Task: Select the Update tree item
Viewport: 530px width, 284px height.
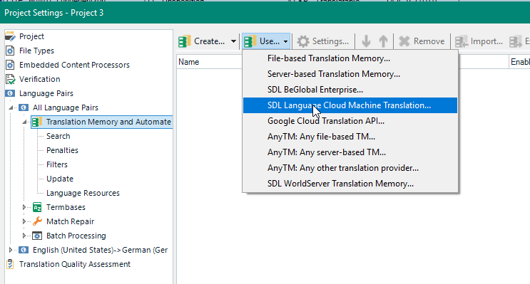Action: click(60, 179)
